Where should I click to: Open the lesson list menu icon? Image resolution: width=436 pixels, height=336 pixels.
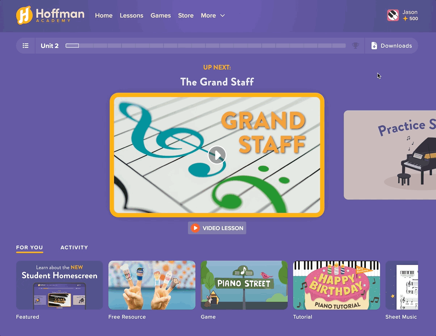pos(25,46)
